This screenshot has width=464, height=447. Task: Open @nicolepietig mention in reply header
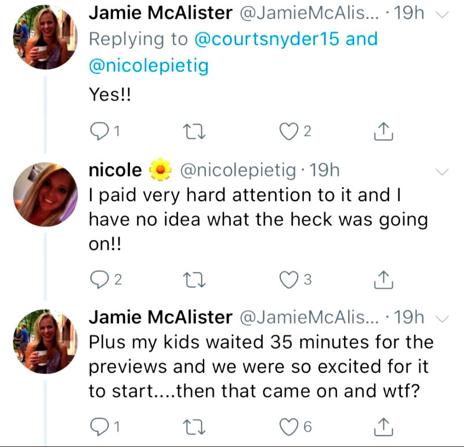point(148,66)
